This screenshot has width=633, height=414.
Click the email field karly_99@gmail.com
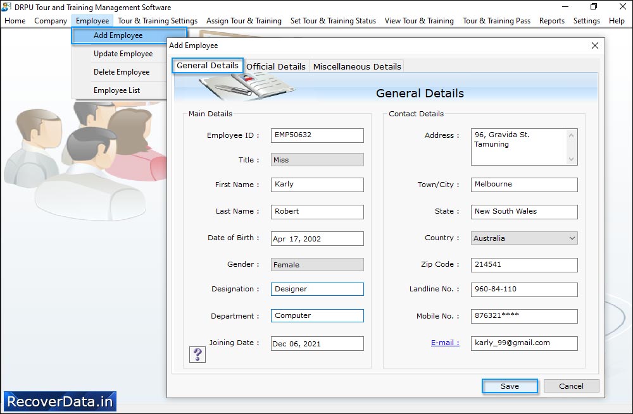[x=524, y=343]
